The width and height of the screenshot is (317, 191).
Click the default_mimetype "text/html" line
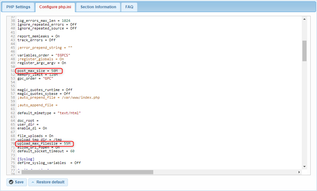(x=49, y=113)
